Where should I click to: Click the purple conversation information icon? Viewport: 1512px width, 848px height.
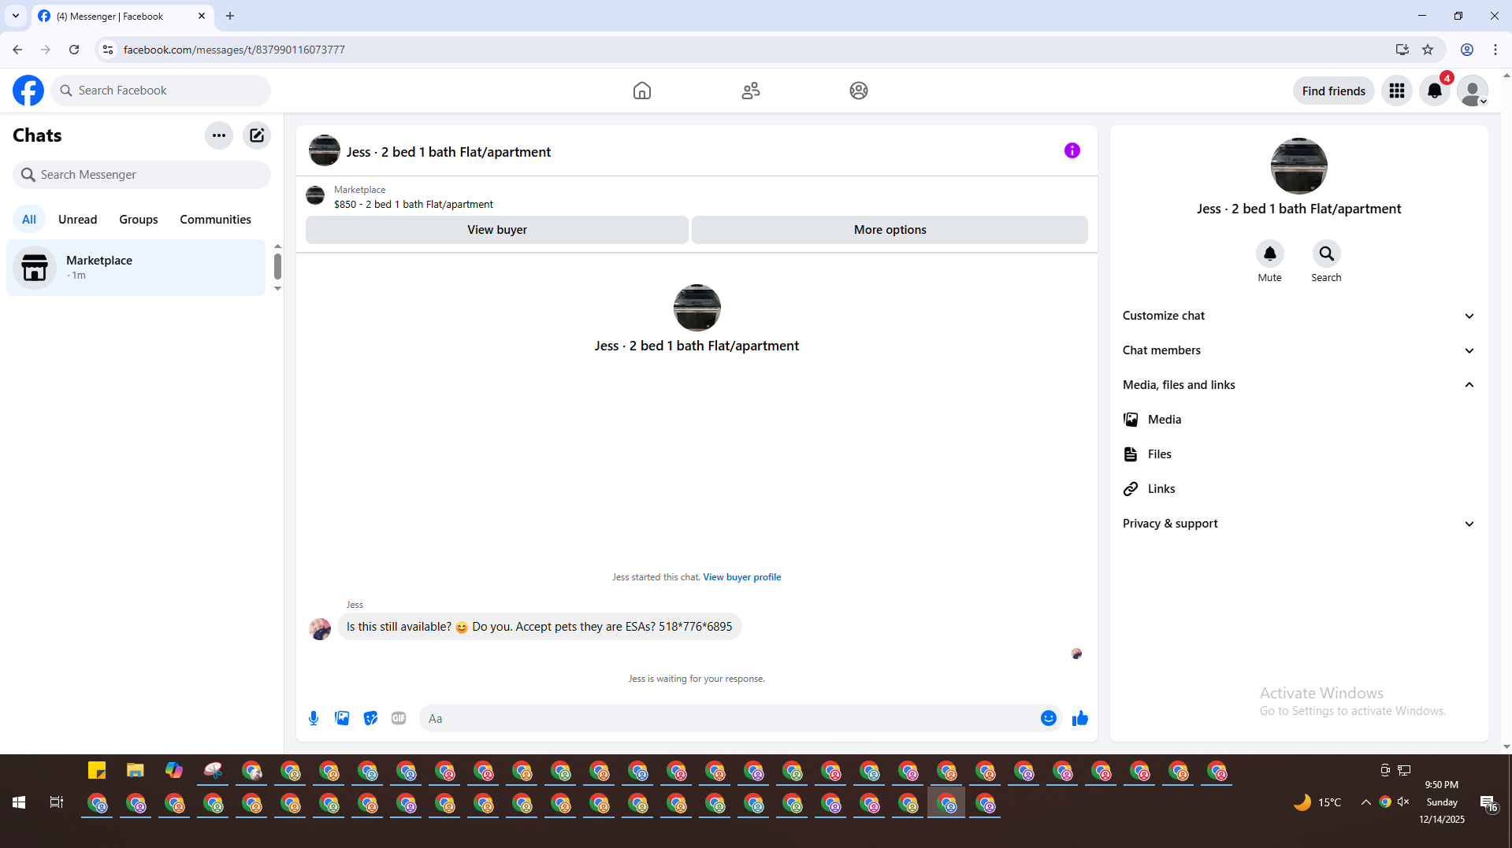tap(1072, 150)
